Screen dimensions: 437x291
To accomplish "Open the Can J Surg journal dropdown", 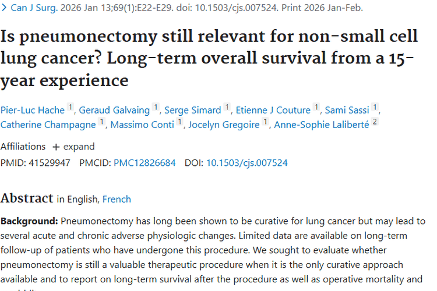I will pyautogui.click(x=35, y=9).
